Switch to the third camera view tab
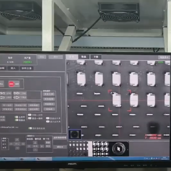Screen dimensions: 171x171 coord(96,57)
